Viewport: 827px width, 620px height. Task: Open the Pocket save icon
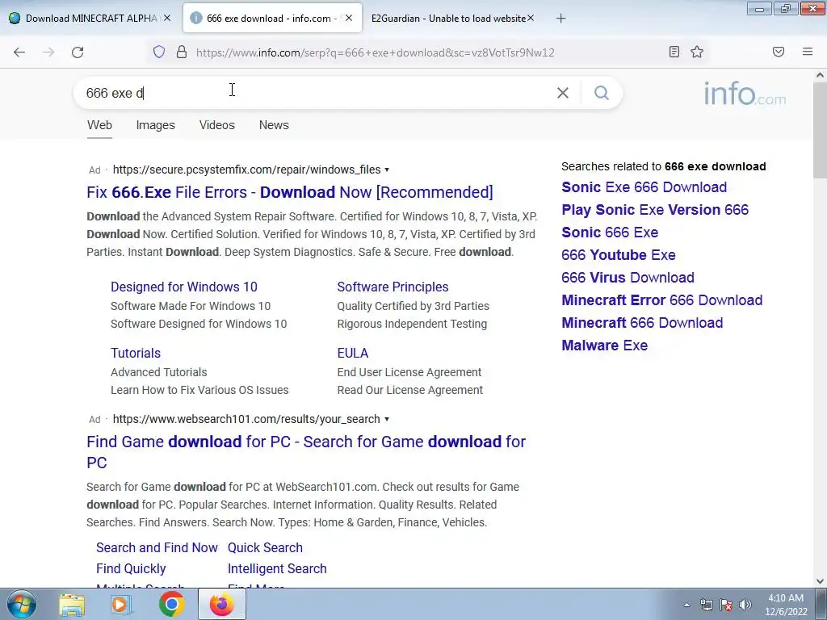tap(779, 52)
